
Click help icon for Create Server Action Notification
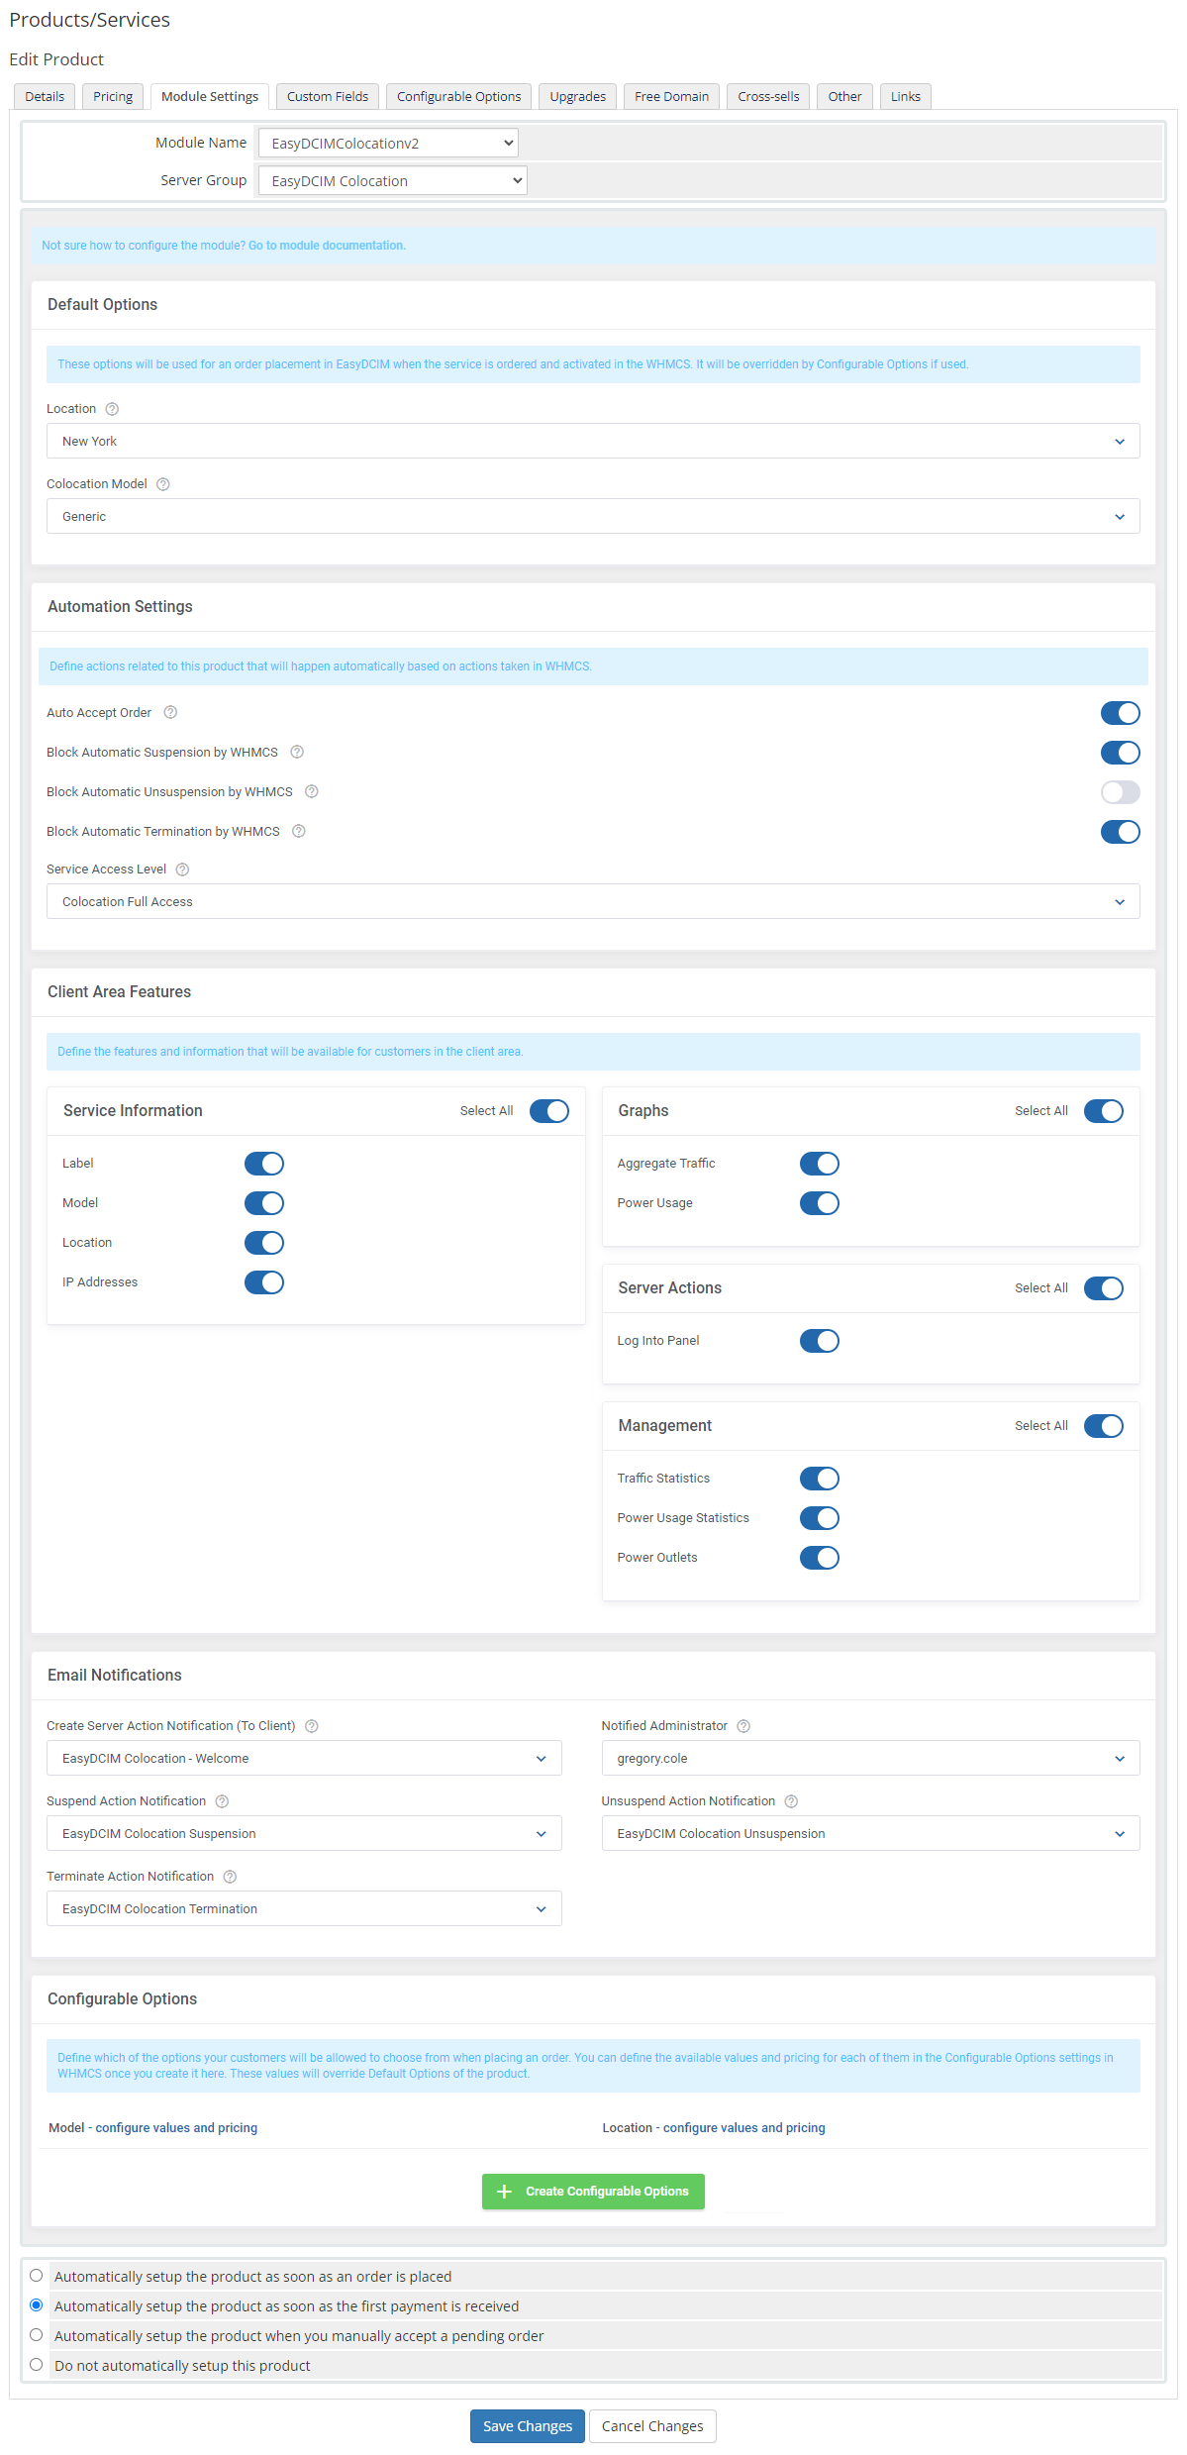coord(312,1726)
